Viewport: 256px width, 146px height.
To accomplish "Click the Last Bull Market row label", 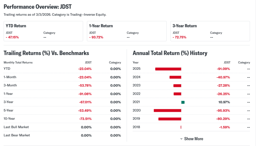I will point(16,127).
